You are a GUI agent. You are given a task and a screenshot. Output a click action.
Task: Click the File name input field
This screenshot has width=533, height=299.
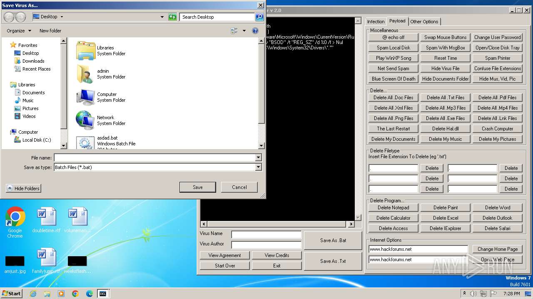tap(154, 158)
